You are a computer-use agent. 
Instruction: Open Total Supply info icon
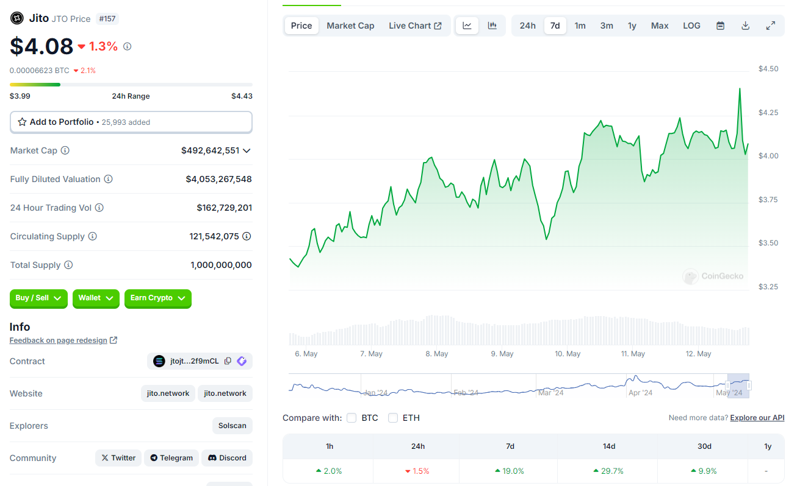pyautogui.click(x=68, y=265)
